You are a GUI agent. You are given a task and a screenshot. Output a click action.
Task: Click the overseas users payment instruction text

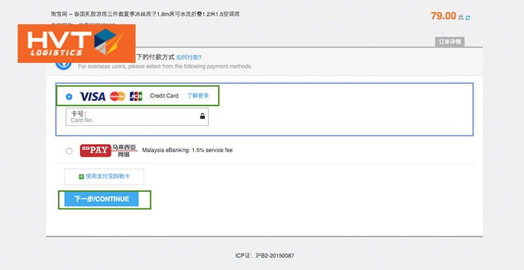(165, 66)
